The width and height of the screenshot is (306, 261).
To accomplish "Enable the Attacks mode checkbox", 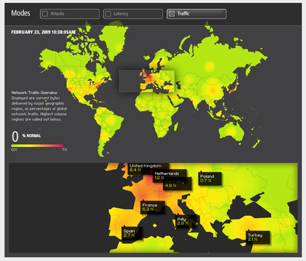I will pos(45,14).
